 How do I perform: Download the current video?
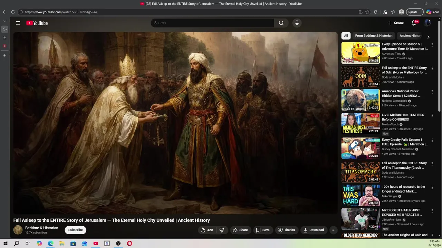tap(313, 230)
